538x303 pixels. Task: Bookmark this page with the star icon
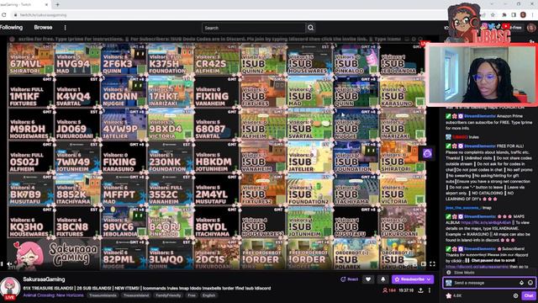[493, 15]
